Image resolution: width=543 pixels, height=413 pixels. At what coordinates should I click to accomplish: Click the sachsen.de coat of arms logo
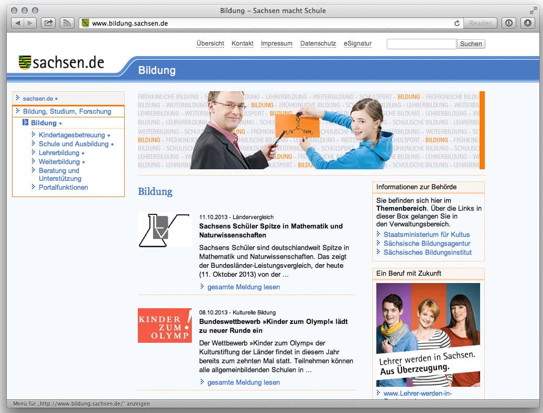click(25, 62)
